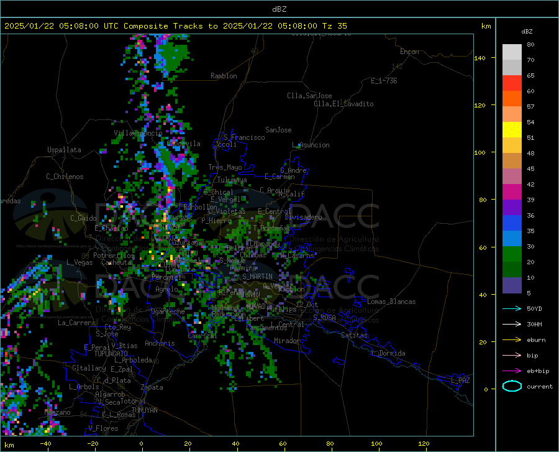Screen dimensions: 559x452
Task: Click the '100' tick on vertical axis
Action: (479, 152)
